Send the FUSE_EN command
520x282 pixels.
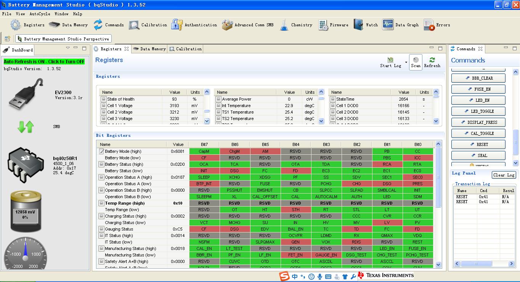(478, 89)
